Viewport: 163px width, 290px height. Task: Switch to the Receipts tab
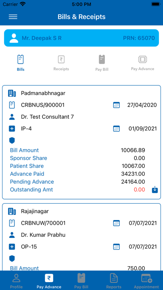click(x=61, y=63)
